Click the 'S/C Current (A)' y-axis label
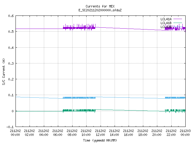The image size is (191, 143). 4,71
